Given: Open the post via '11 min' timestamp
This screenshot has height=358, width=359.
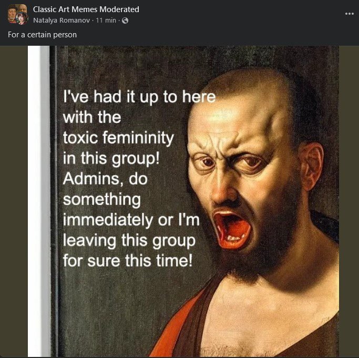Looking at the screenshot, I should (x=107, y=21).
